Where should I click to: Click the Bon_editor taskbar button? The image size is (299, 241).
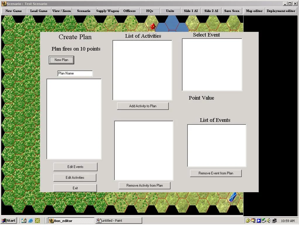pos(71,221)
